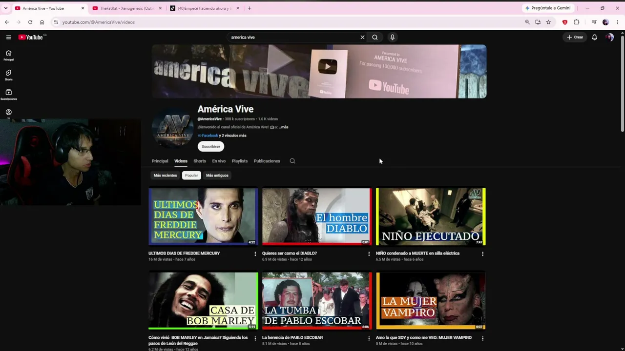Close the TheFatRat Xenogenesis tab
The height and width of the screenshot is (351, 625).
(x=160, y=8)
